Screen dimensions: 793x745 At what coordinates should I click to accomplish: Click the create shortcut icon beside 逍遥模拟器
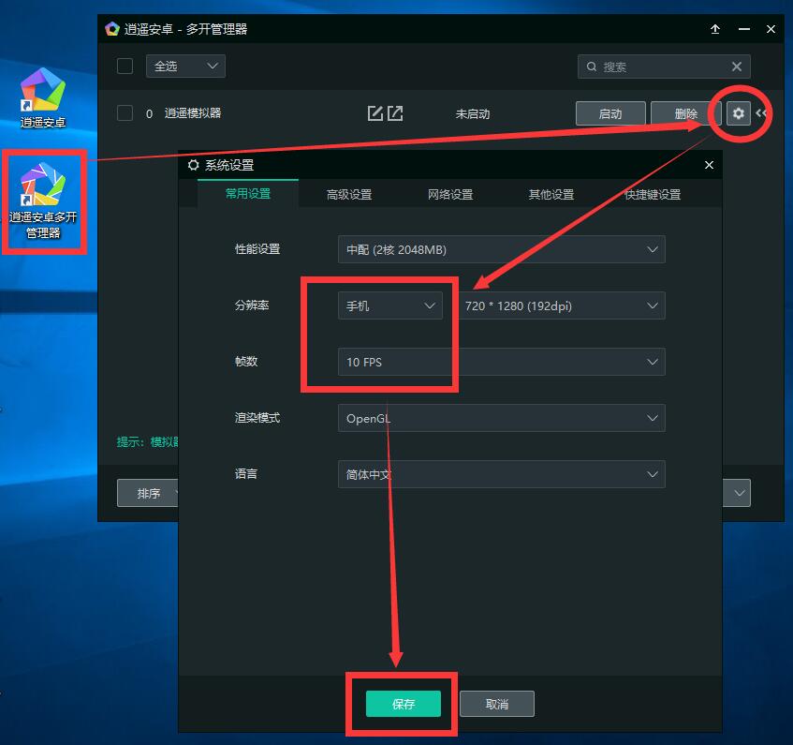coord(395,113)
